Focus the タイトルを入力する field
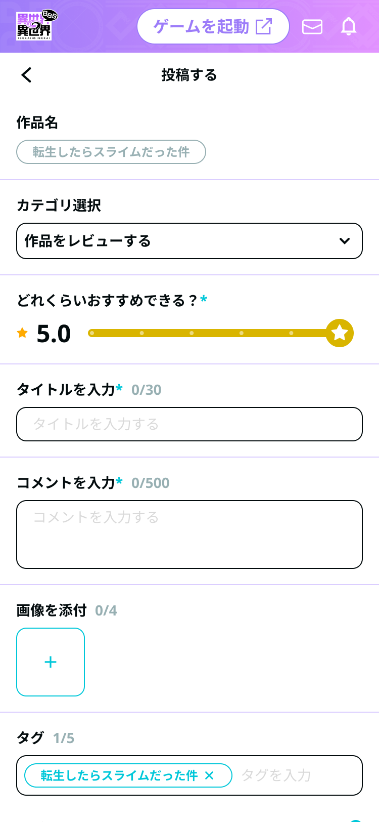Image resolution: width=379 pixels, height=822 pixels. pyautogui.click(x=189, y=424)
